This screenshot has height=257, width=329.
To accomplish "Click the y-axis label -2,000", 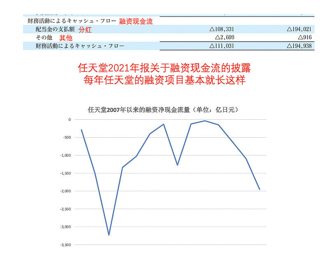I will click(66, 191).
